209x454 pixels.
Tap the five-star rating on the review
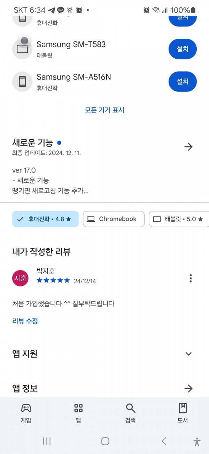coord(53,280)
